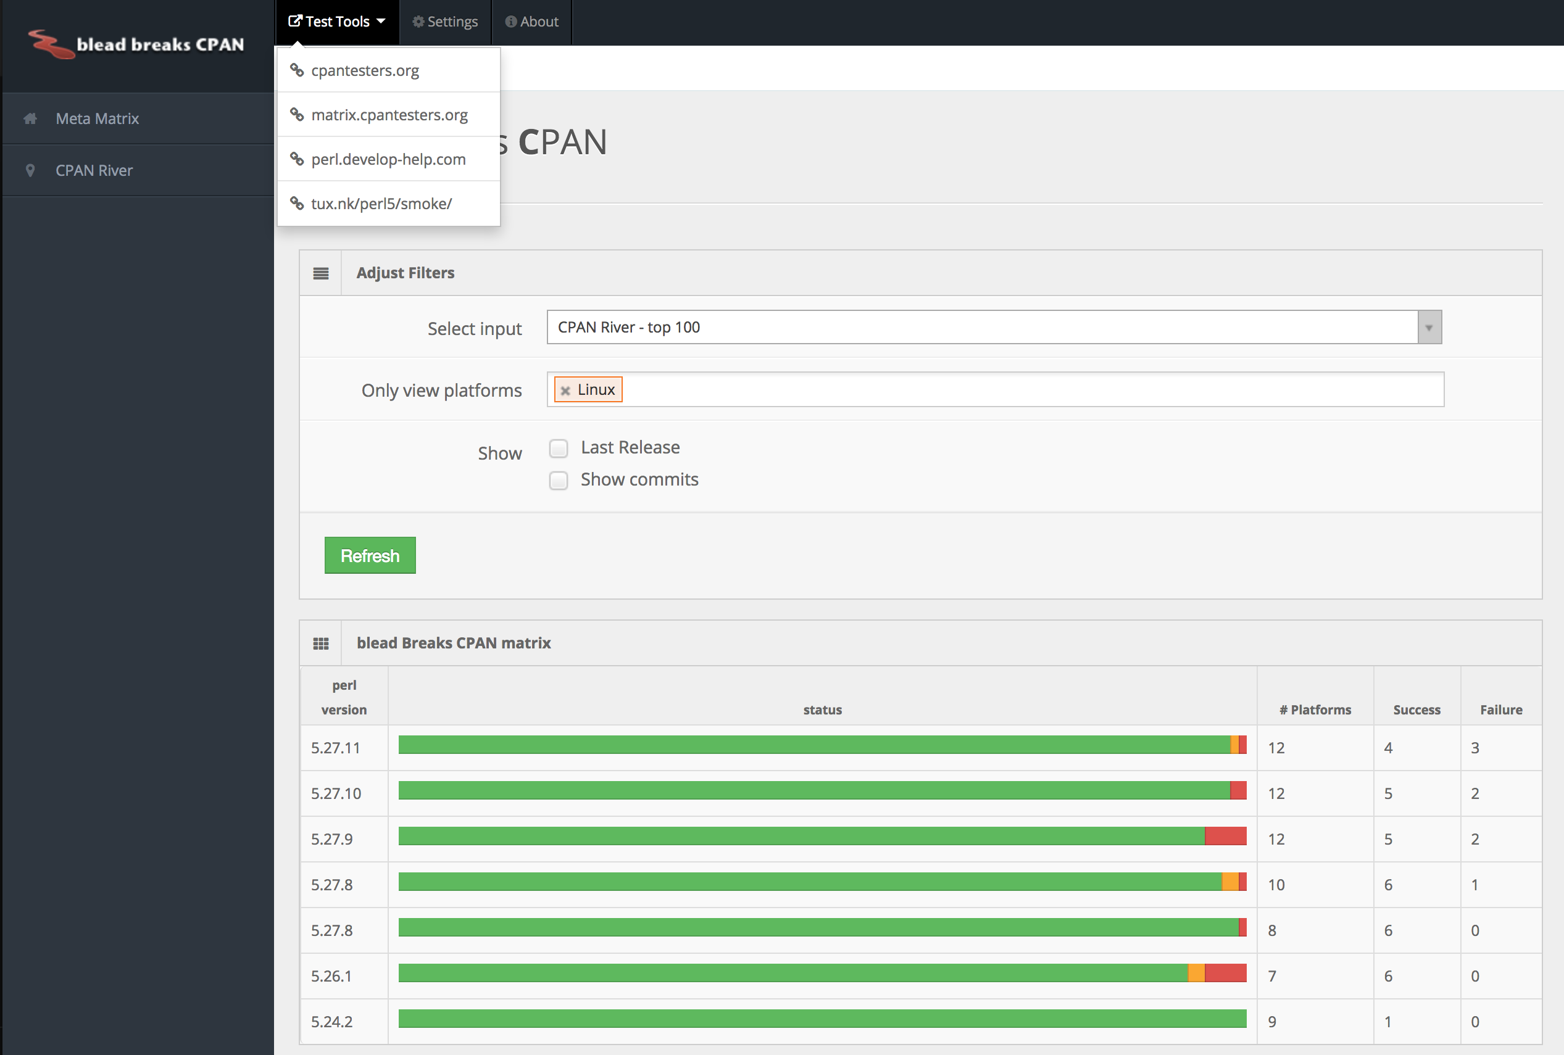Click the 5.27.10 status bar
Viewport: 1564px width, 1055px height.
[x=822, y=790]
